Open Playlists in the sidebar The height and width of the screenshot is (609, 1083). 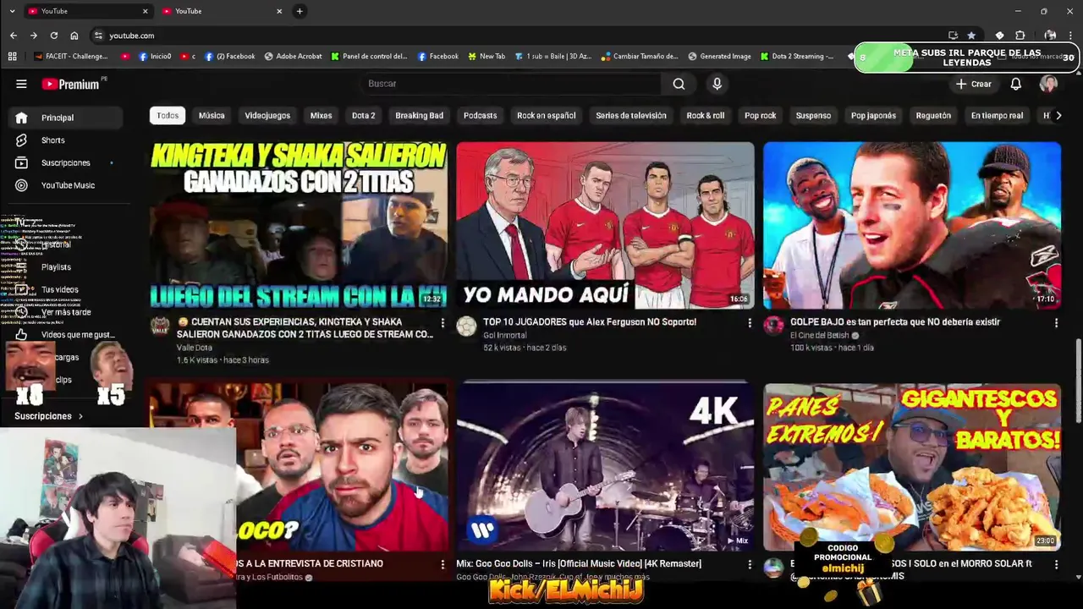pos(56,267)
